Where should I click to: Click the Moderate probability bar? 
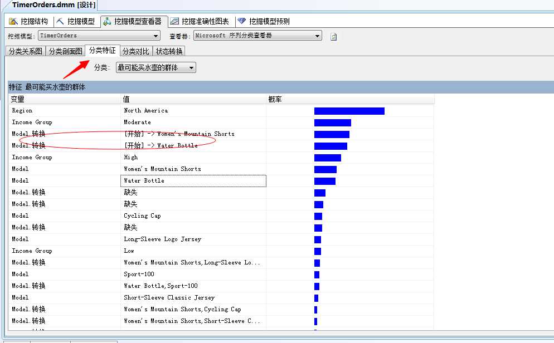pos(333,123)
